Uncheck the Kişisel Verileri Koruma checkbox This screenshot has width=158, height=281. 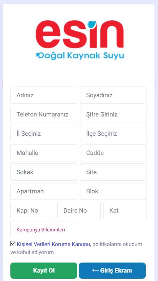point(13,244)
